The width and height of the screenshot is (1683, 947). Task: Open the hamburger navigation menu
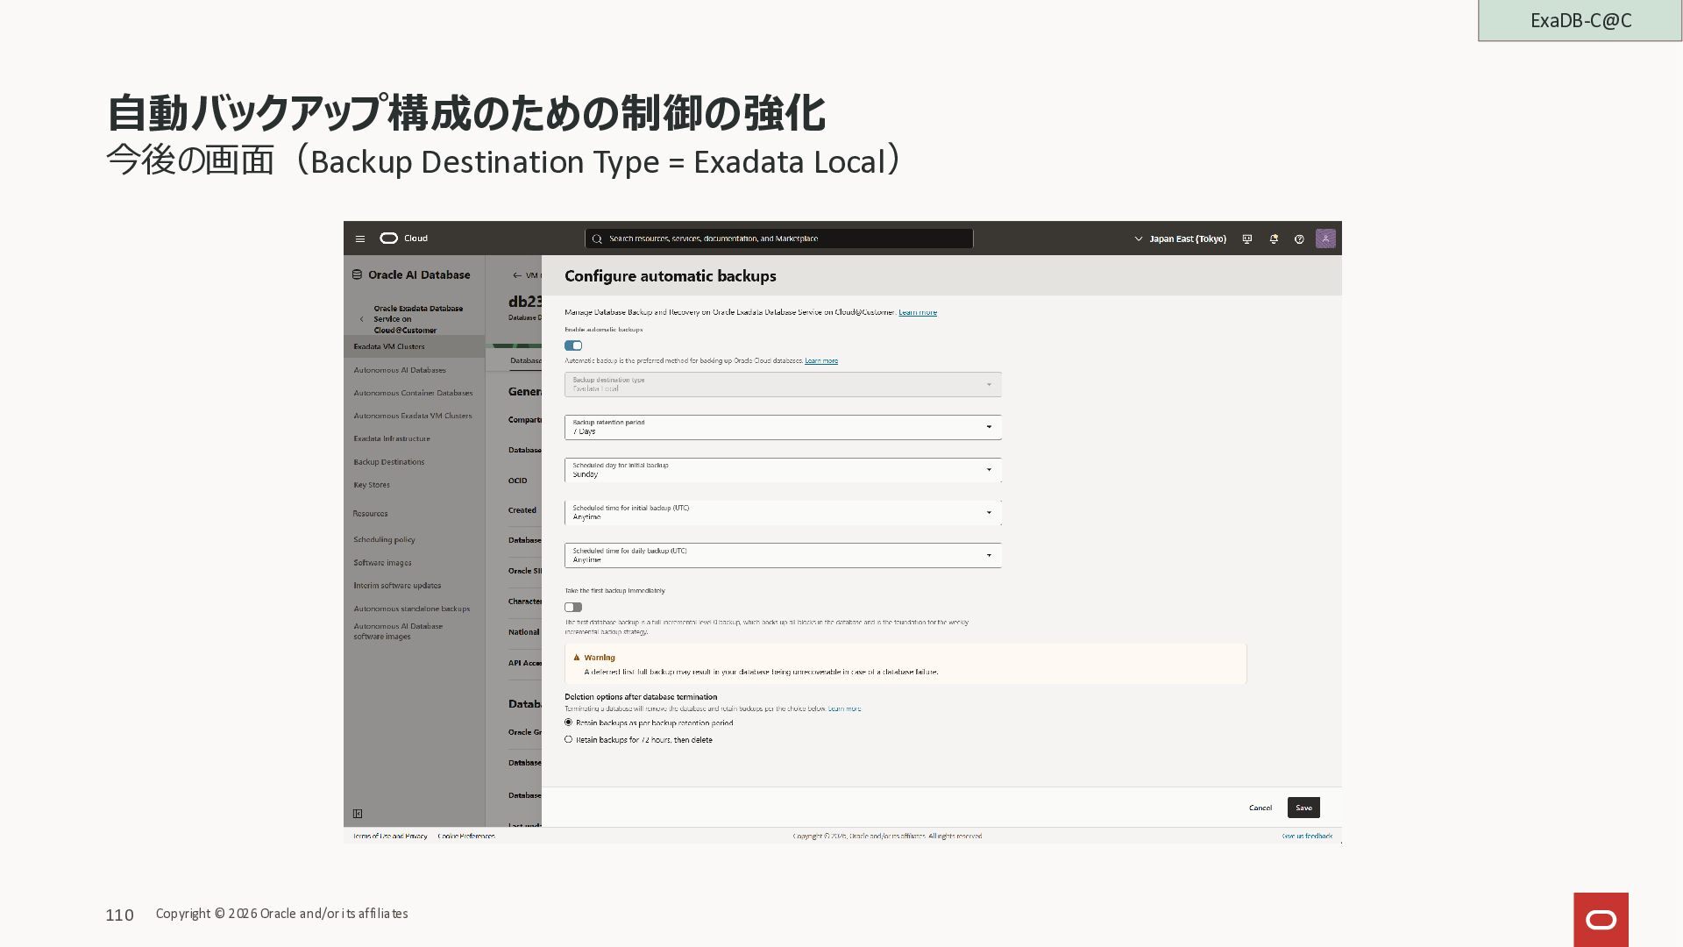359,239
